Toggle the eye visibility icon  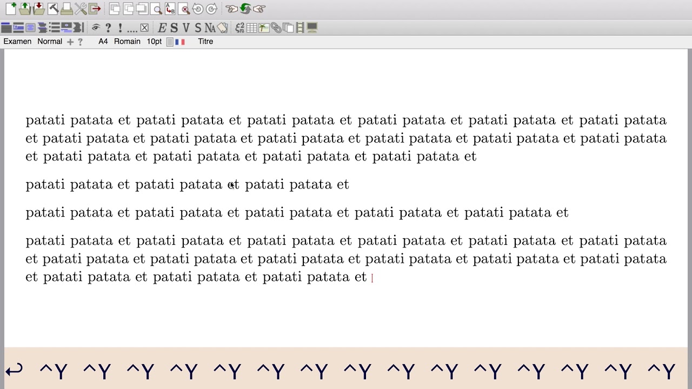tap(96, 28)
